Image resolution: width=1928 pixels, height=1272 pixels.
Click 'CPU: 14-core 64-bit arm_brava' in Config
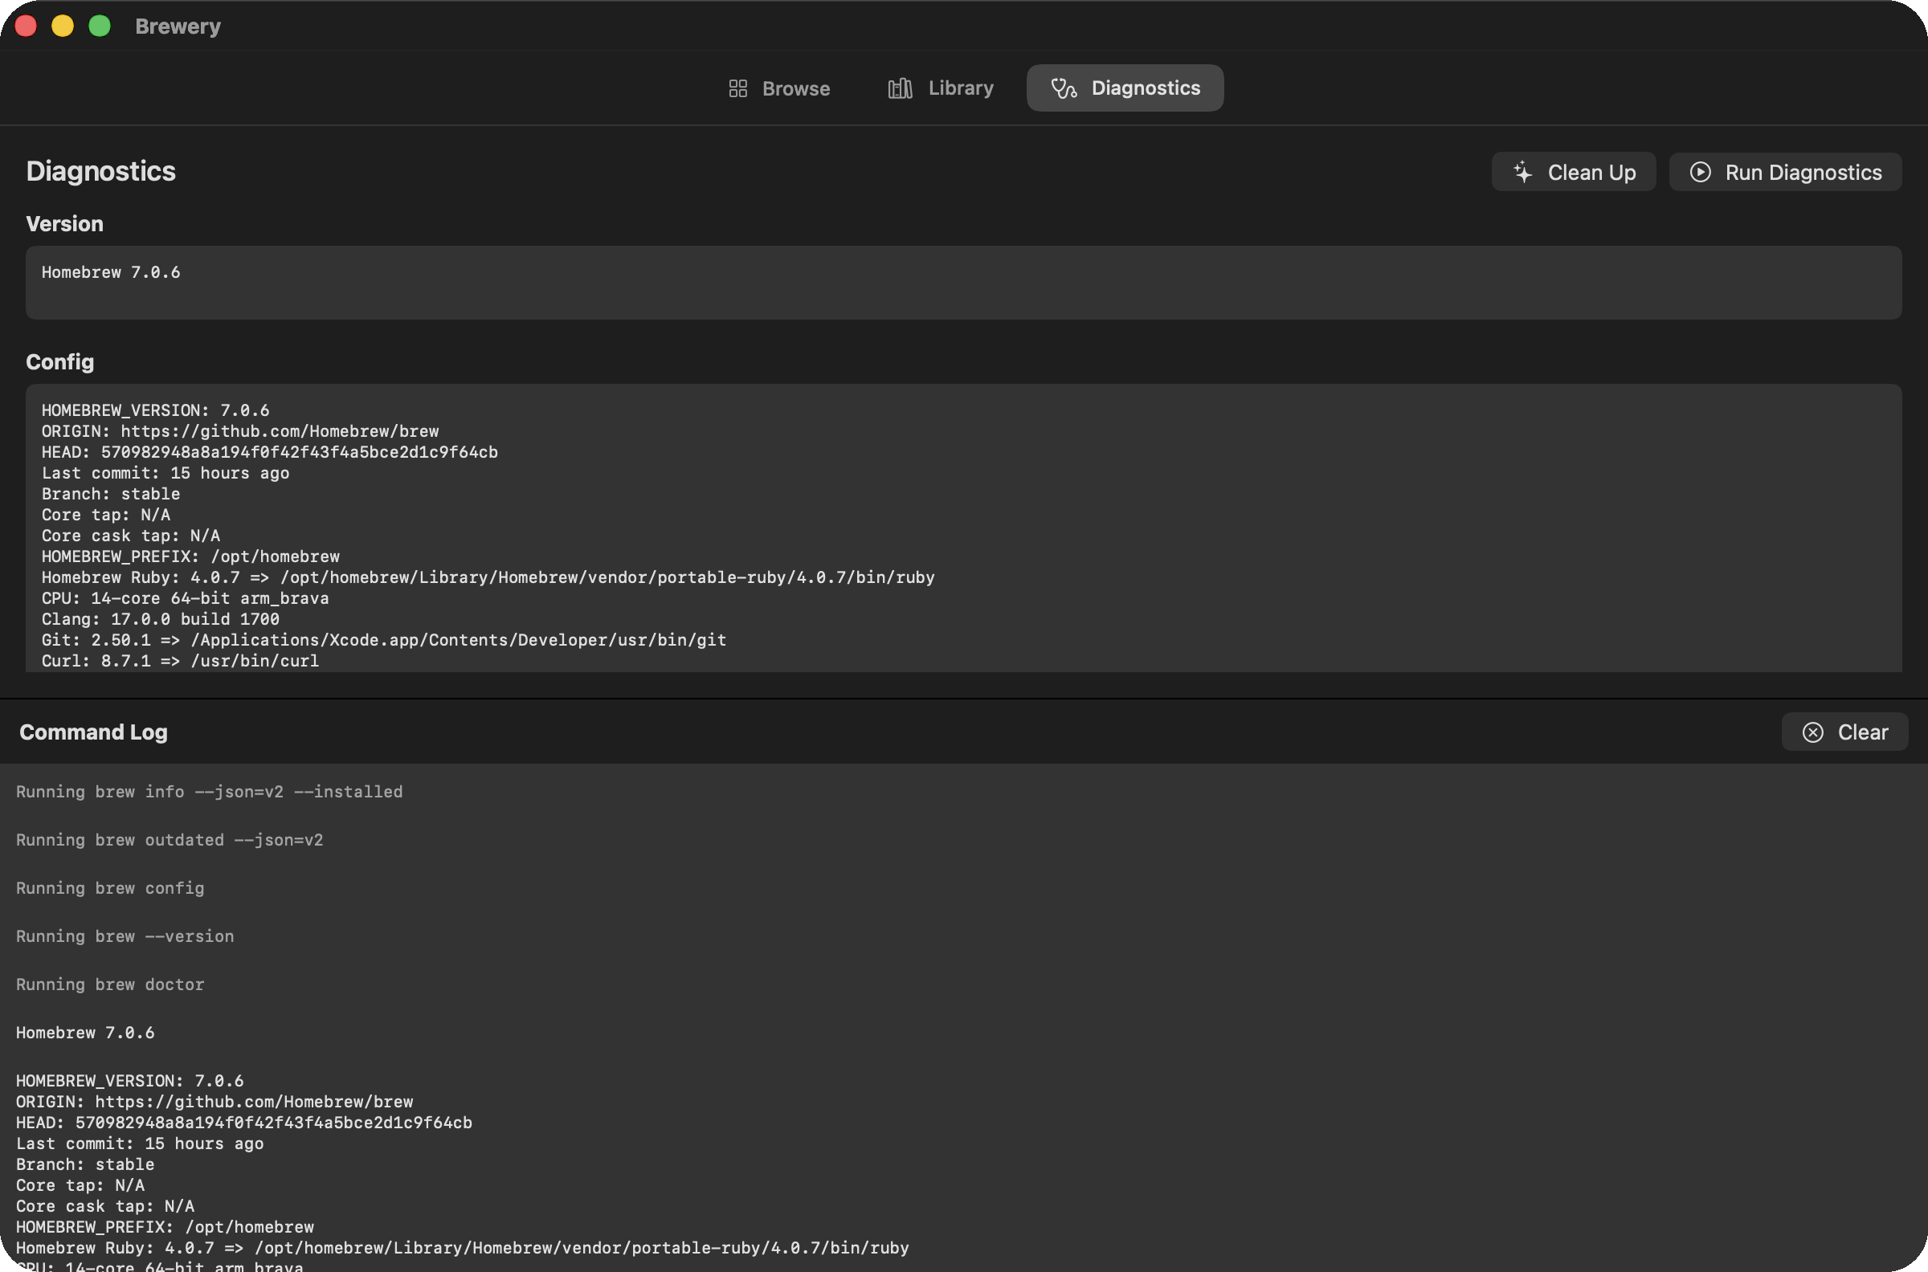185,599
